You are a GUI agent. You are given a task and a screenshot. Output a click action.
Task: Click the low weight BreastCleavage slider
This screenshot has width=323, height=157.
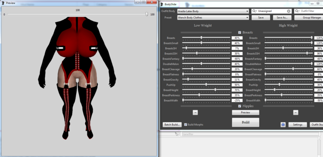(x=206, y=69)
